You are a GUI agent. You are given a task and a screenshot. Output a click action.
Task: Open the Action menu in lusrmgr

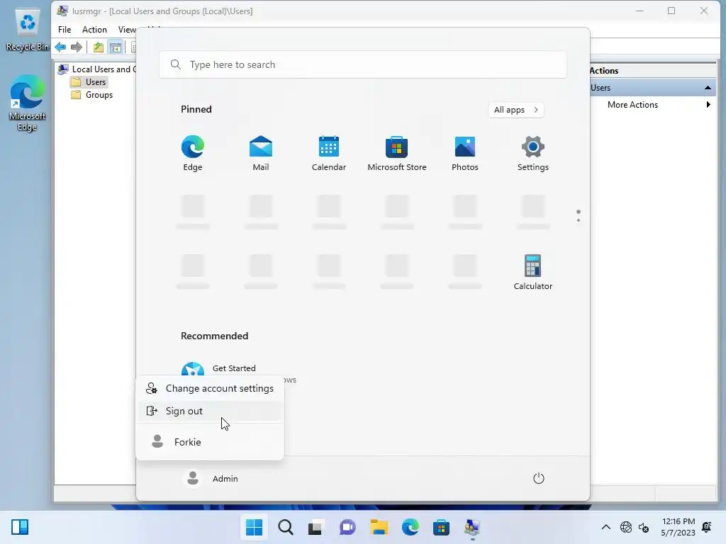click(94, 30)
